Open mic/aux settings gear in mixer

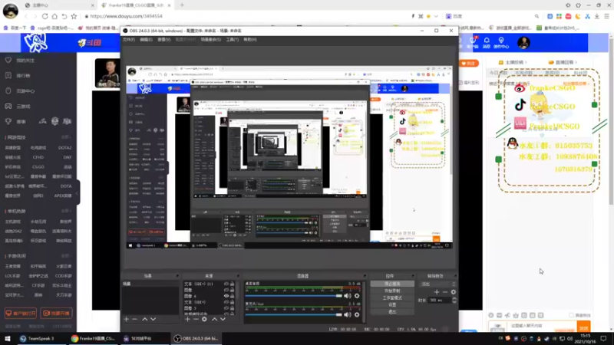[x=357, y=314]
